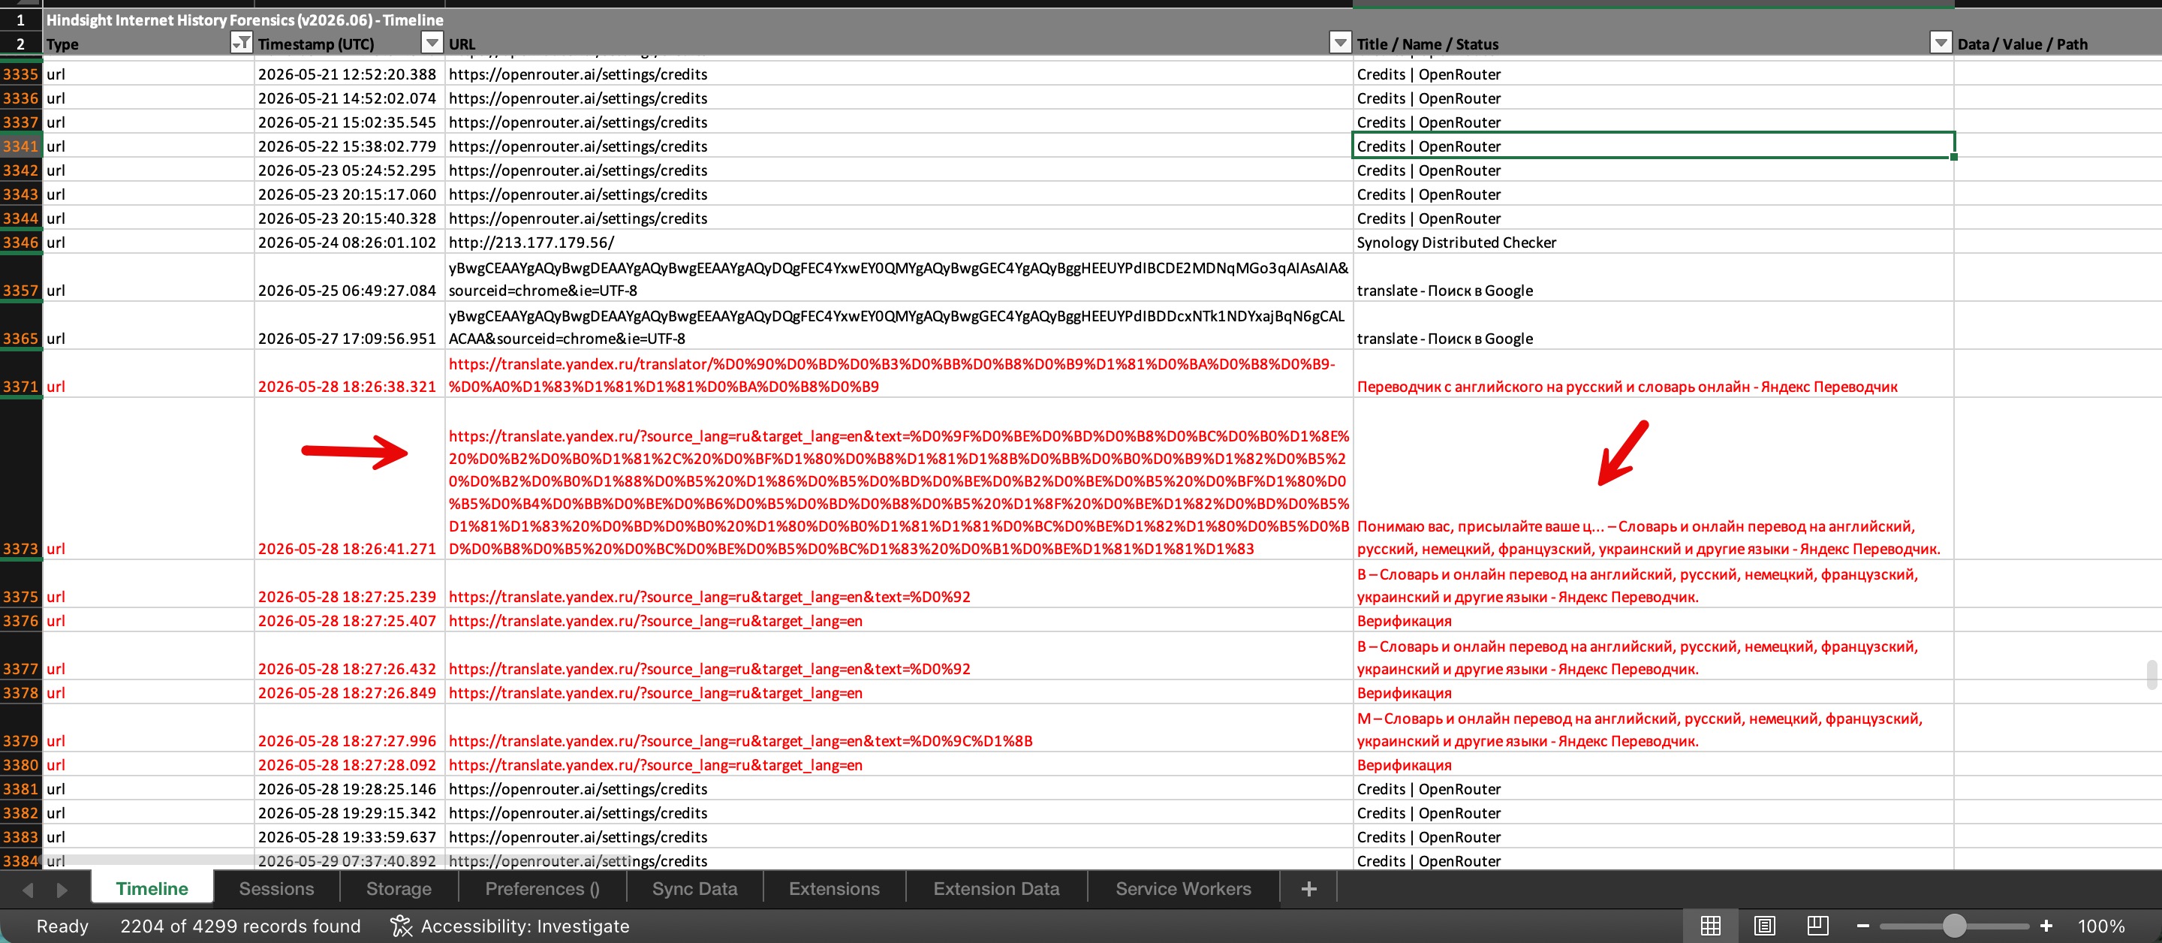Viewport: 2162px width, 943px height.
Task: Open the Preferences () sheet tab
Action: [542, 888]
